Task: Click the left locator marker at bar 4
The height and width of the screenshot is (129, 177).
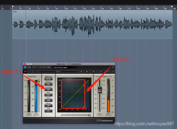Action: 13,7
